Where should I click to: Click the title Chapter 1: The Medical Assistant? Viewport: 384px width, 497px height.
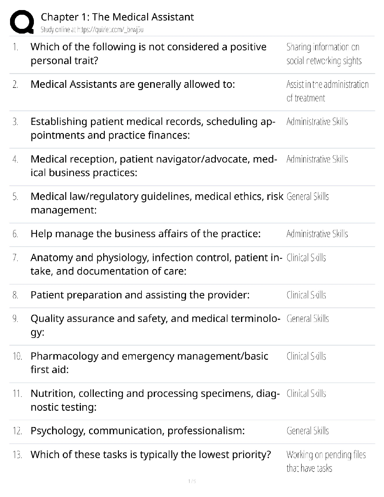click(x=117, y=17)
